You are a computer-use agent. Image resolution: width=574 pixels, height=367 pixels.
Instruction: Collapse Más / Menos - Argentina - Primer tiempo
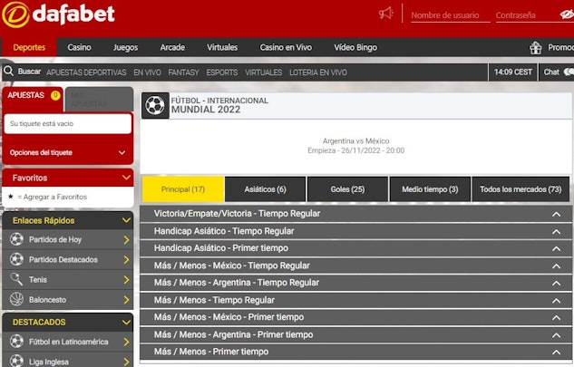[x=556, y=335]
